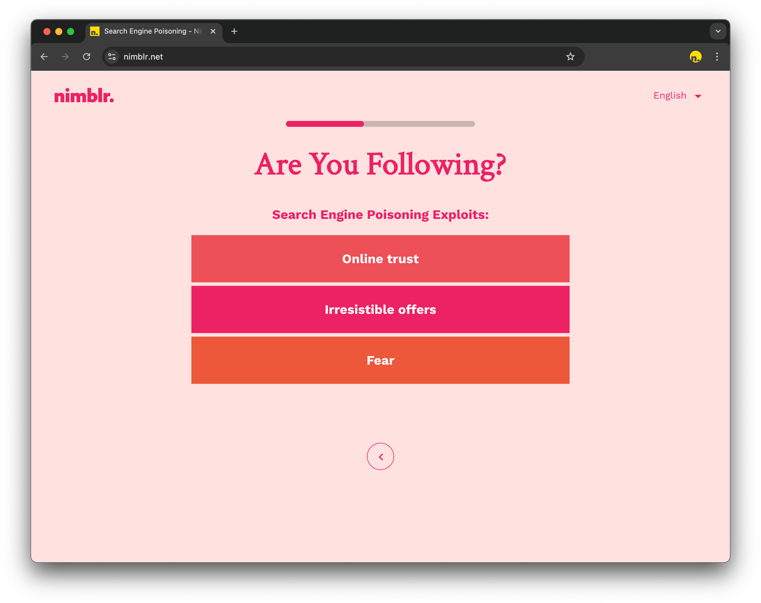Click the quiz progress bar

[380, 124]
